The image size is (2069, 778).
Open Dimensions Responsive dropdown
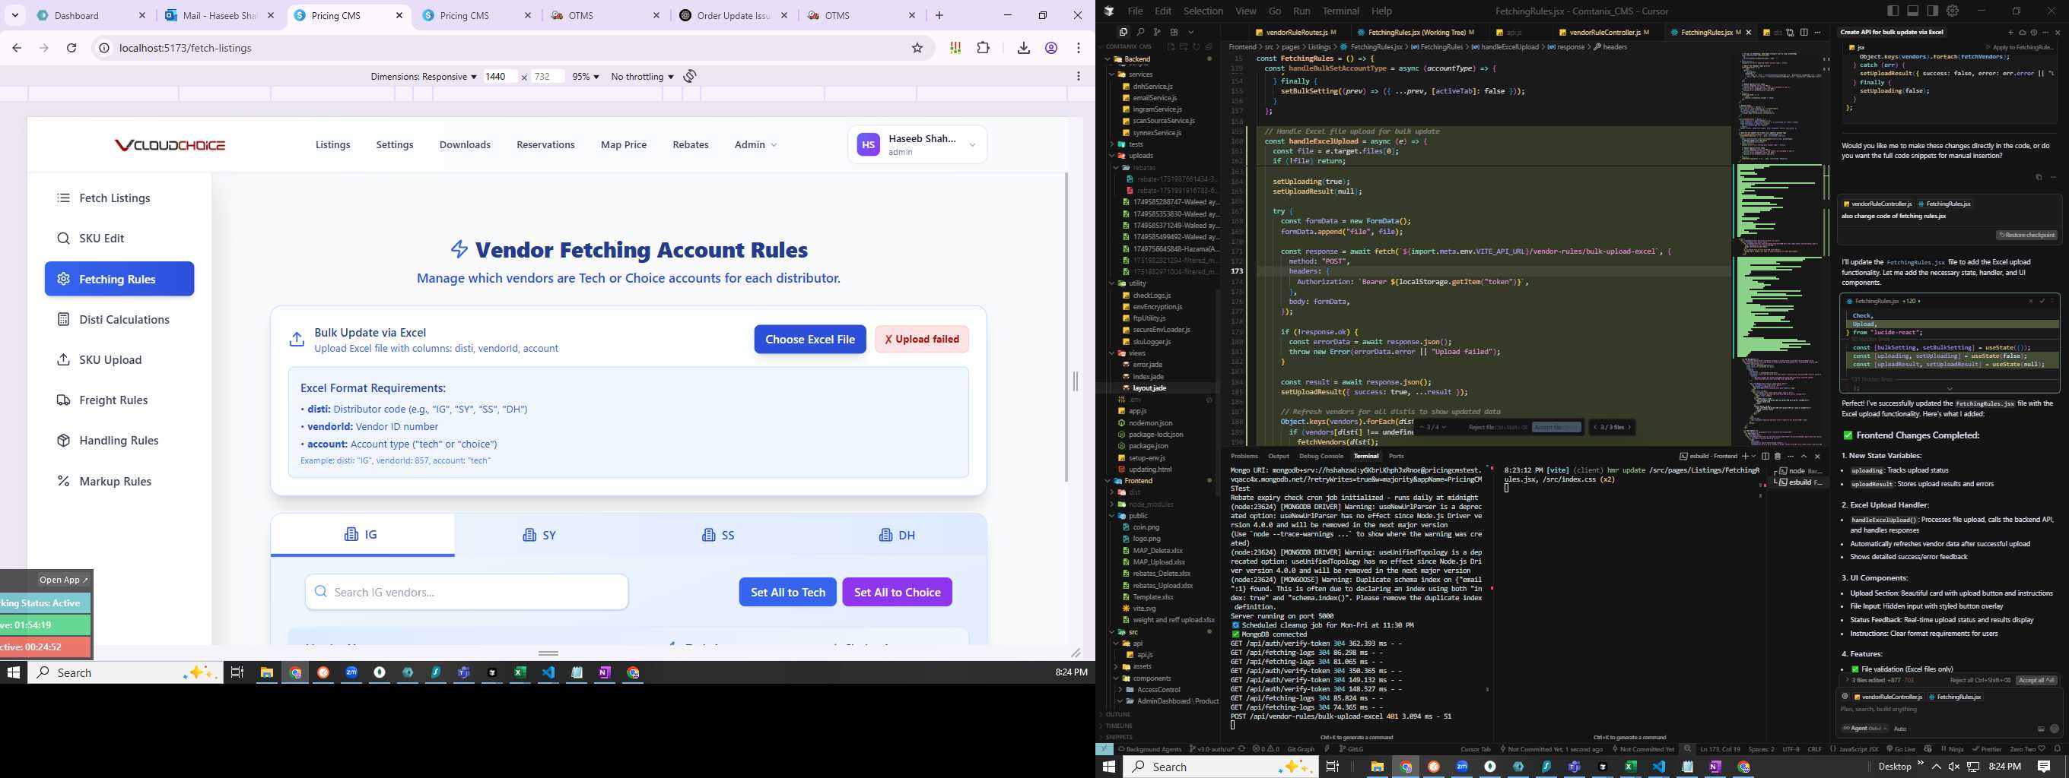(x=423, y=76)
